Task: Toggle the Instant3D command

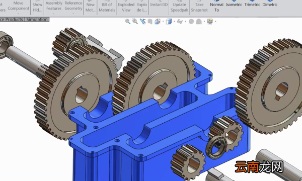Action: coord(159,5)
